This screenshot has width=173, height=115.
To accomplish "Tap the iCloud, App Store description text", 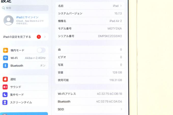I will pyautogui.click(x=30, y=22).
